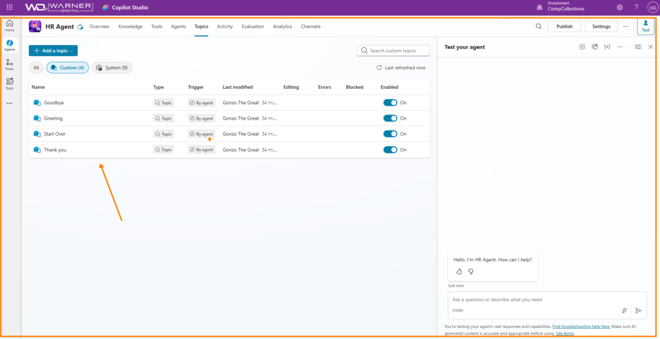This screenshot has height=339, width=660.
Task: Click the send message arrow icon
Action: pyautogui.click(x=638, y=310)
